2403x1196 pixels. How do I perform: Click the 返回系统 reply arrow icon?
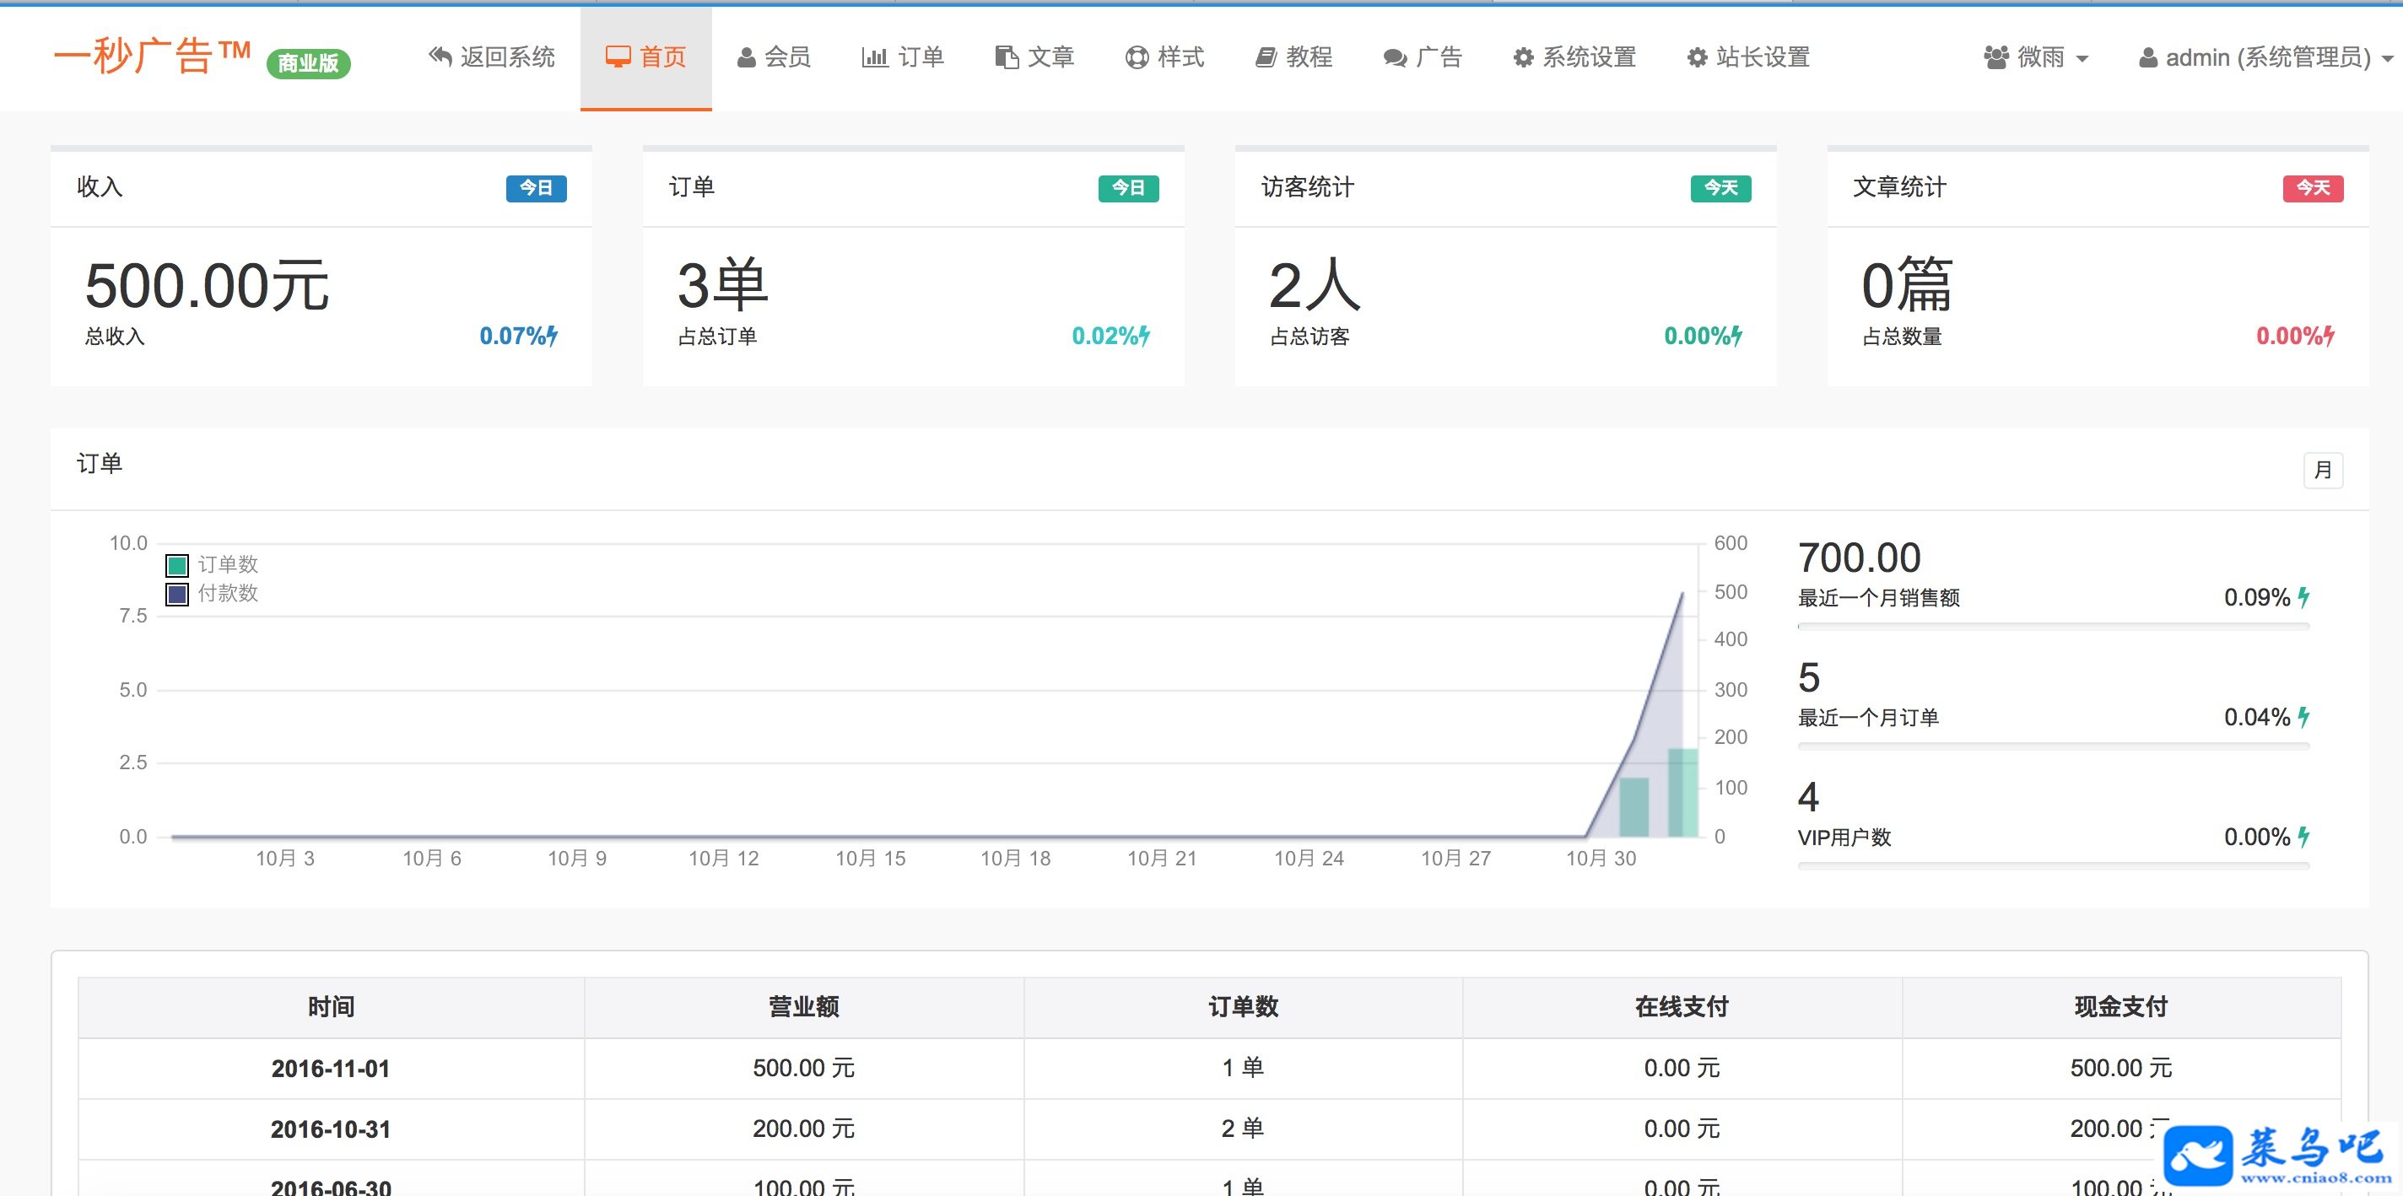click(x=440, y=57)
